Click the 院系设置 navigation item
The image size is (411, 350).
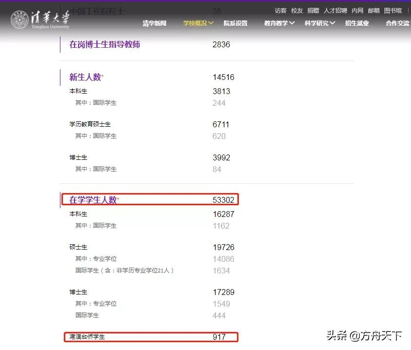[235, 23]
